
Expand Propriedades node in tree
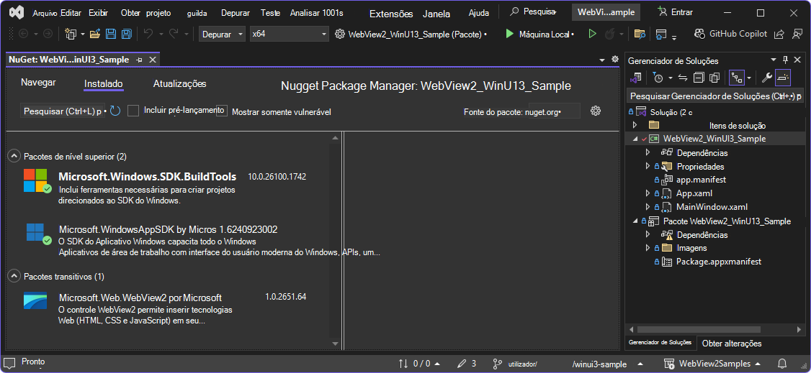(648, 166)
